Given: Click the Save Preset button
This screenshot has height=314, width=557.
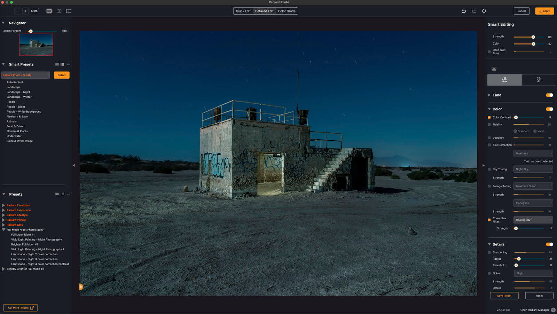Looking at the screenshot, I should click(x=504, y=296).
